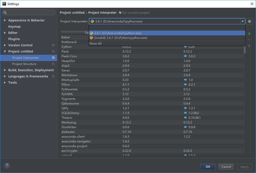Click the update arrow icon for SQLAlchemy
256x173 pixels.
click(x=185, y=113)
